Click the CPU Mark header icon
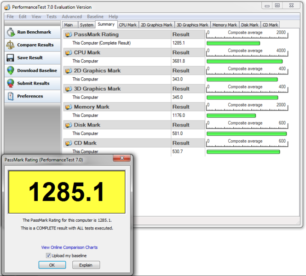This screenshot has height=276, width=306. [x=69, y=52]
